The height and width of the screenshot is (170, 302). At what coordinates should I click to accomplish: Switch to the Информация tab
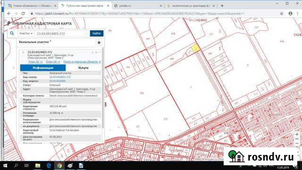(x=43, y=68)
